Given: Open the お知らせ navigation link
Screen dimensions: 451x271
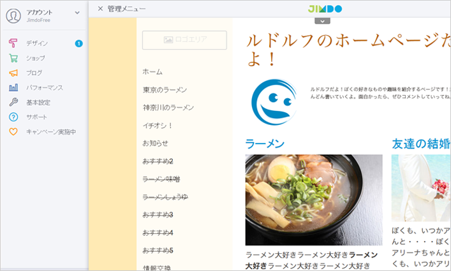Looking at the screenshot, I should pyautogui.click(x=155, y=143).
